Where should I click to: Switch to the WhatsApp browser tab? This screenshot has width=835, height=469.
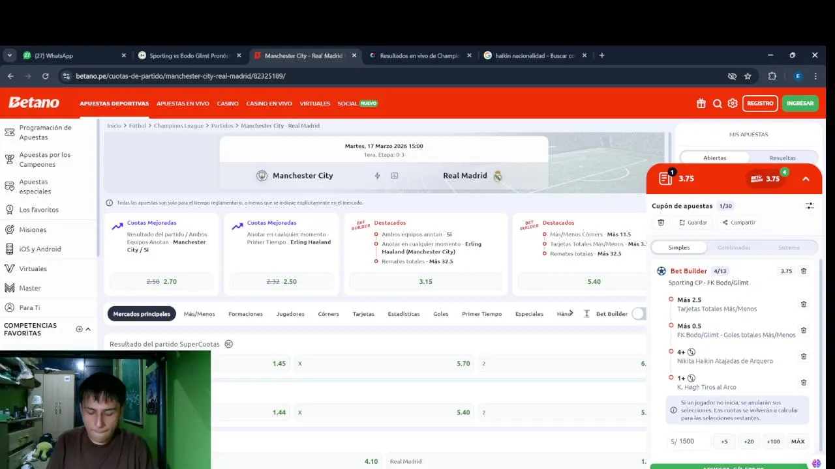(74, 56)
